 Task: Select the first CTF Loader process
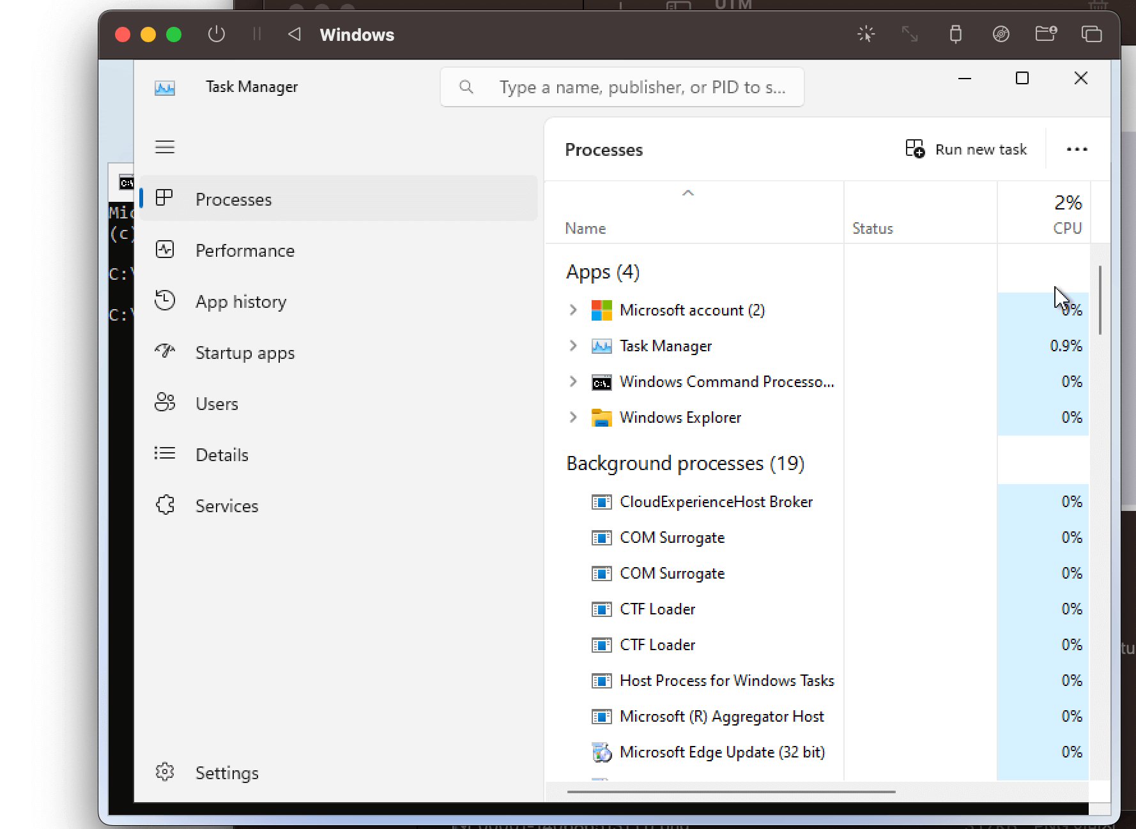coord(817,609)
